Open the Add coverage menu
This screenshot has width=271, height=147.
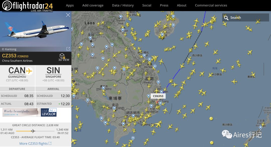(93, 5)
